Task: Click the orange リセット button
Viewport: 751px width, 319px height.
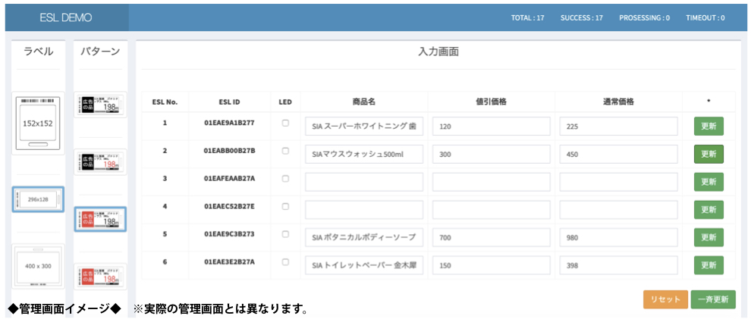Action: (x=665, y=299)
